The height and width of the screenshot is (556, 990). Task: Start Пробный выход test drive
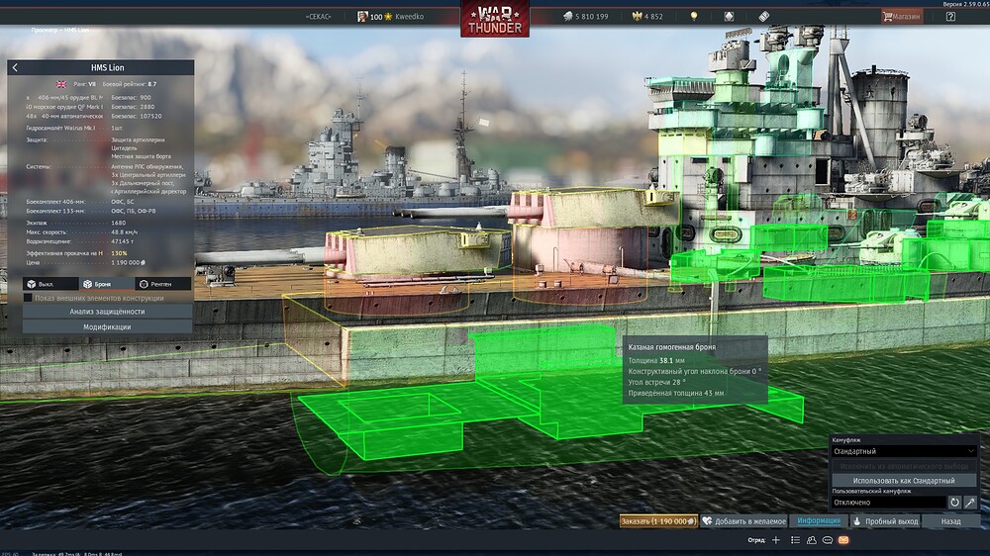885,521
